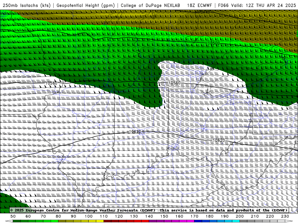This screenshot has width=298, height=223.
Task: Click the '70' colorbar value
Action: pos(43,216)
